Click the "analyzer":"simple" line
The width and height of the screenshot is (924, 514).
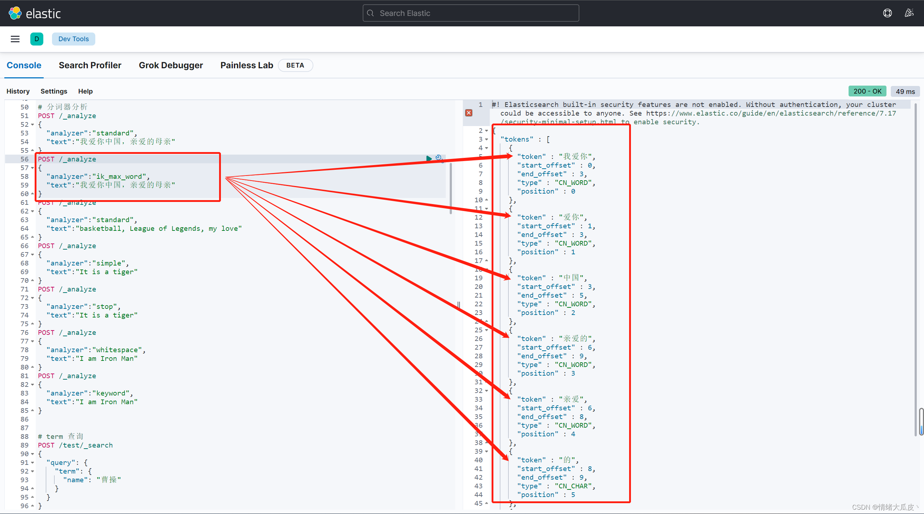pyautogui.click(x=88, y=263)
